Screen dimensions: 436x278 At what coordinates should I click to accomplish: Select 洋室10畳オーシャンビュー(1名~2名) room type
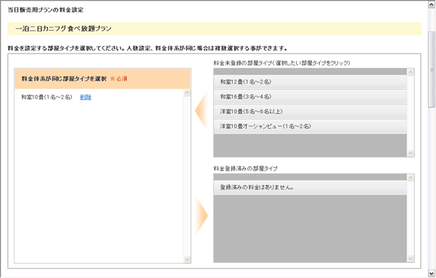pos(310,126)
